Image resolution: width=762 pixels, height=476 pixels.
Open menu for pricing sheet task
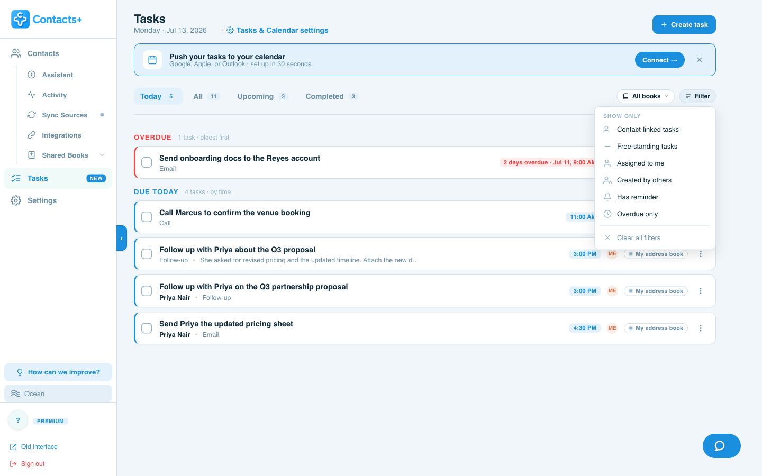701,328
